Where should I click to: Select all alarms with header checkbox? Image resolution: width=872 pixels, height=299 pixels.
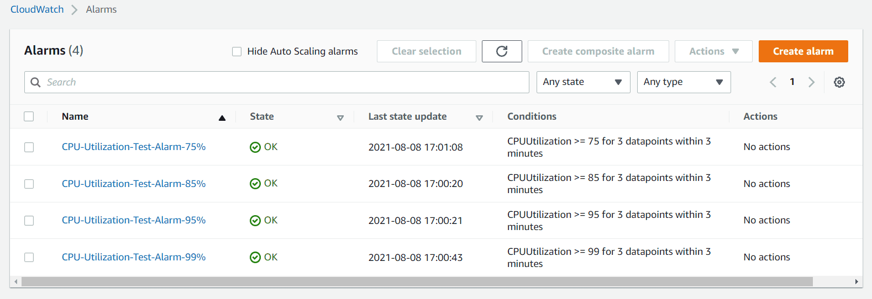coord(29,116)
